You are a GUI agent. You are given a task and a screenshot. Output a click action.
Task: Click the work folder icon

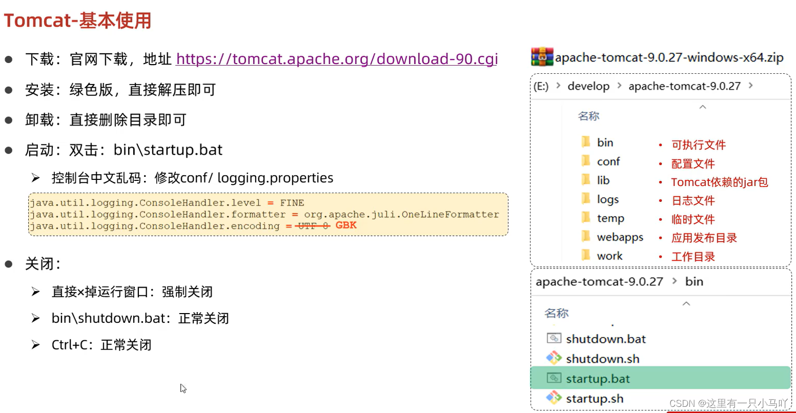[x=586, y=255]
